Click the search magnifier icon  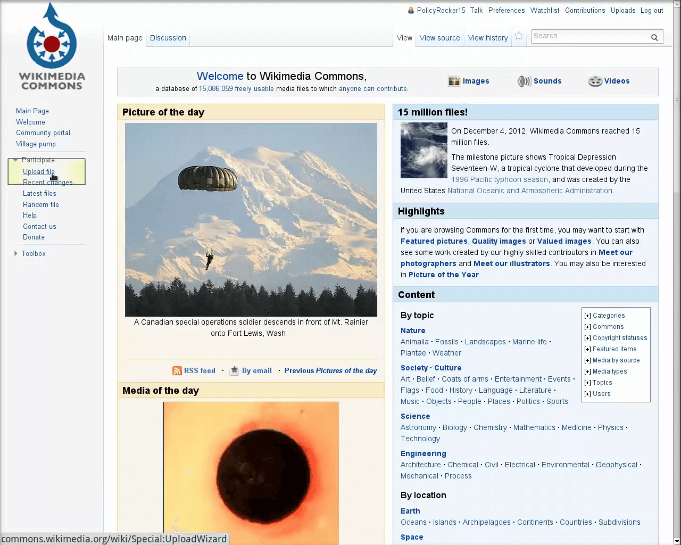[654, 37]
